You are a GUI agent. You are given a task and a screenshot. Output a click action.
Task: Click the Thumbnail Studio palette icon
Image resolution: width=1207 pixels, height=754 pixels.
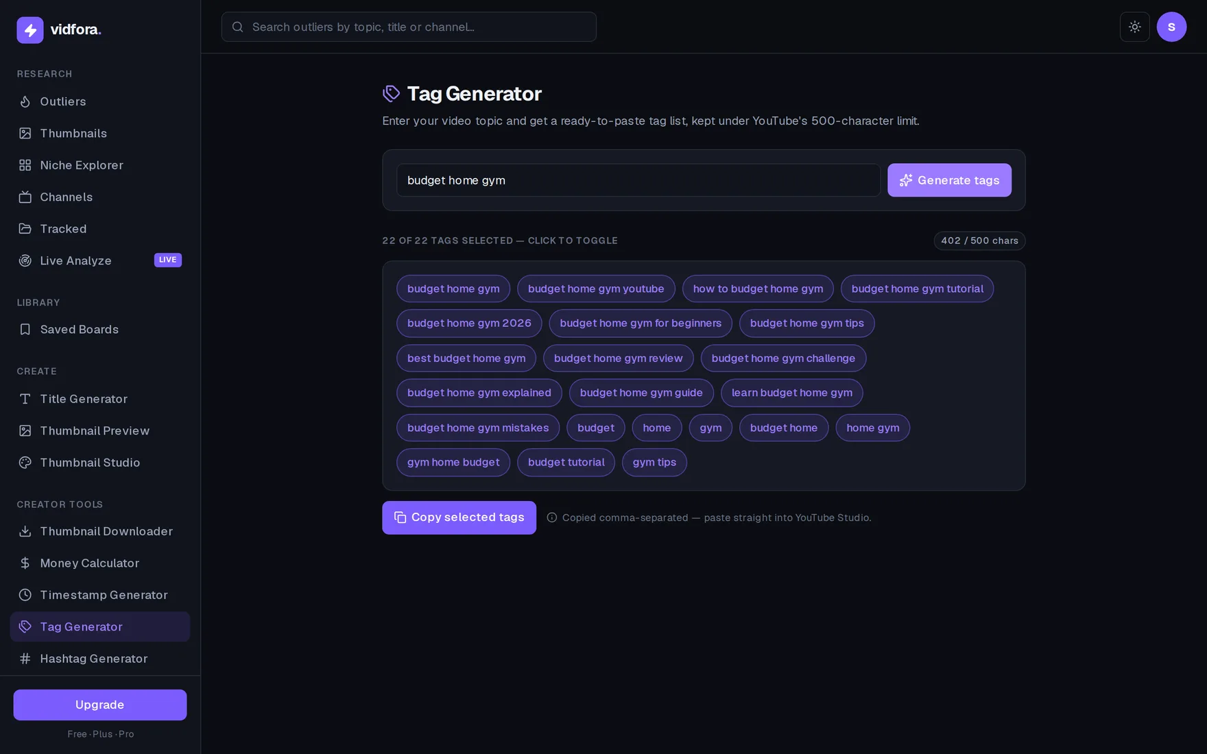click(x=25, y=463)
